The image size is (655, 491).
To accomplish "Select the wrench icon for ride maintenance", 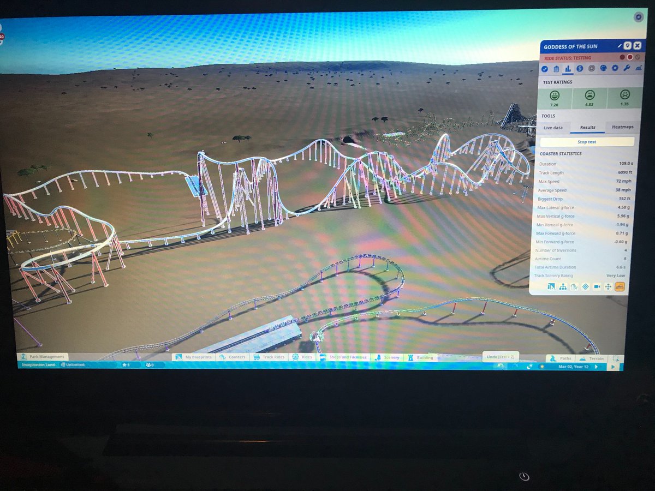I will tap(627, 69).
